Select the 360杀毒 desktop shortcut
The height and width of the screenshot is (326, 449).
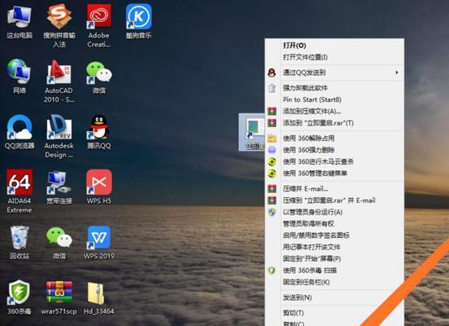(19, 297)
